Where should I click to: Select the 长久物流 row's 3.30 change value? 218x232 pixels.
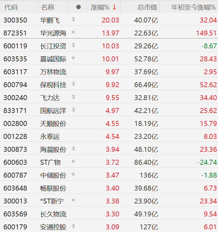[x=112, y=214]
